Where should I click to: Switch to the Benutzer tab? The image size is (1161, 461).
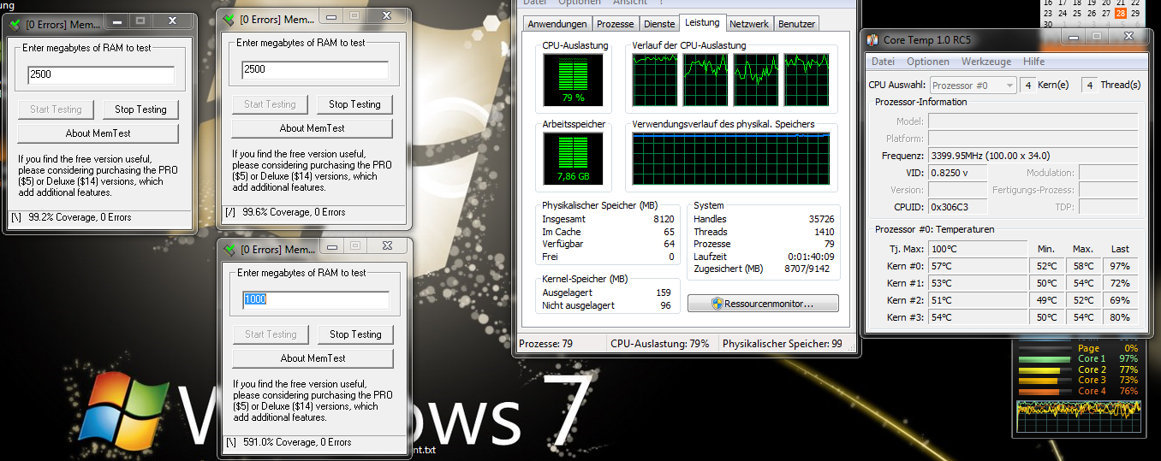(796, 24)
